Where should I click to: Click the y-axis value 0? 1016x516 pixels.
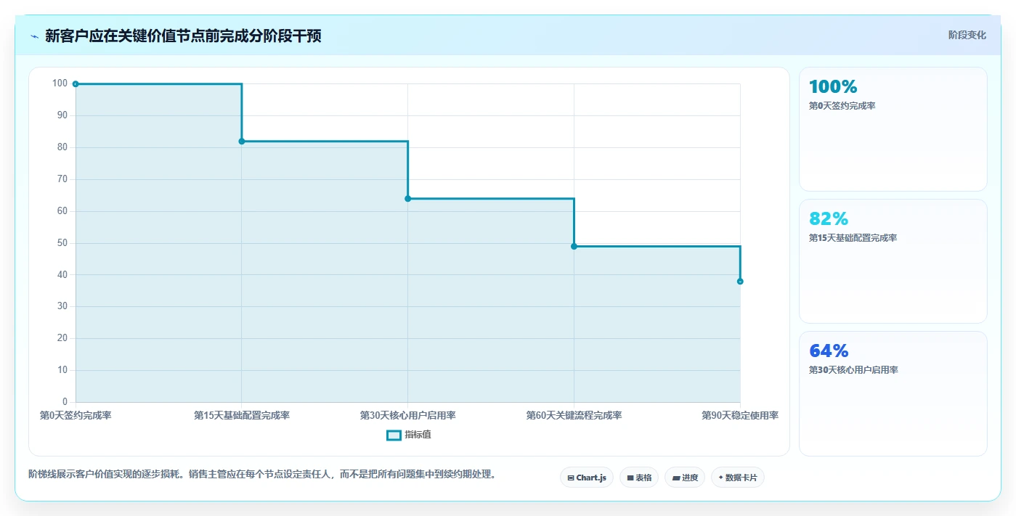(x=65, y=402)
